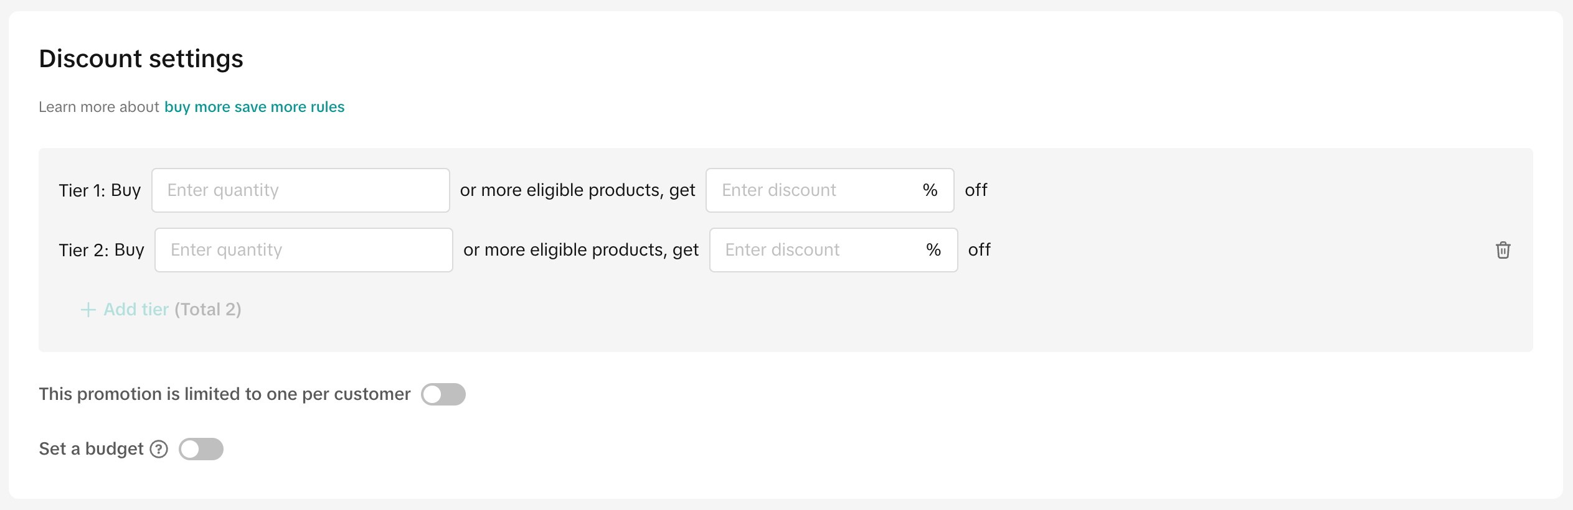Viewport: 1573px width, 510px height.
Task: Click the percent symbol in Tier 1 discount
Action: pos(930,190)
